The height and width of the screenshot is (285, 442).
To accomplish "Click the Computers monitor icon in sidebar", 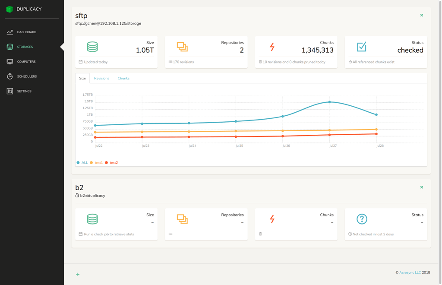I will [10, 61].
